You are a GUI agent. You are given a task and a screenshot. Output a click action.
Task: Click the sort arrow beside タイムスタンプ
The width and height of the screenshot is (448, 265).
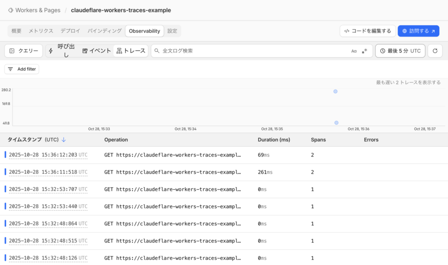tap(64, 140)
